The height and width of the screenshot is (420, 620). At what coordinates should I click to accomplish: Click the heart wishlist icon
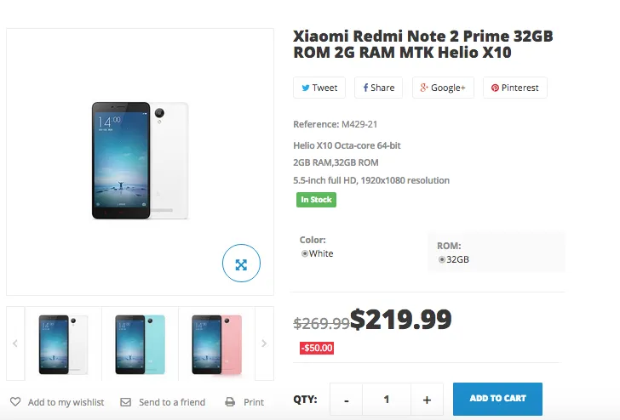pos(15,402)
